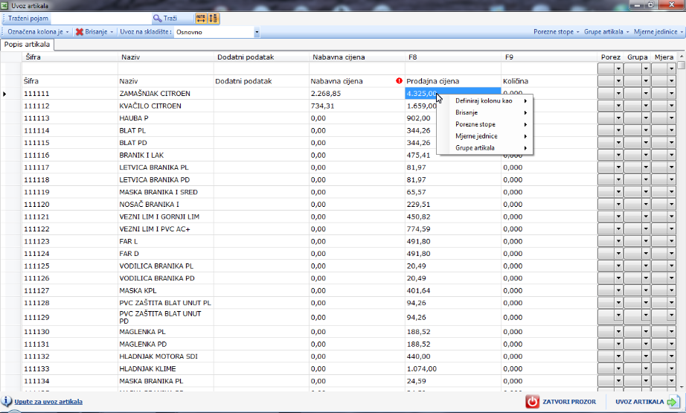686x413 pixels.
Task: Choose Grupe artikala in context menu
Action: 485,148
